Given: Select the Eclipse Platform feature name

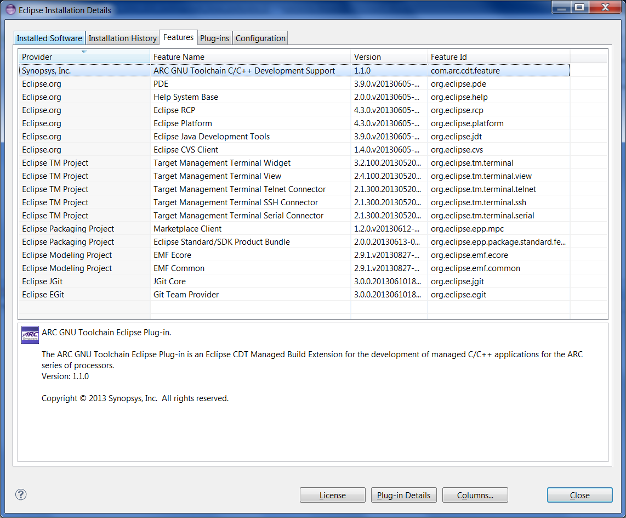Looking at the screenshot, I should coord(183,123).
